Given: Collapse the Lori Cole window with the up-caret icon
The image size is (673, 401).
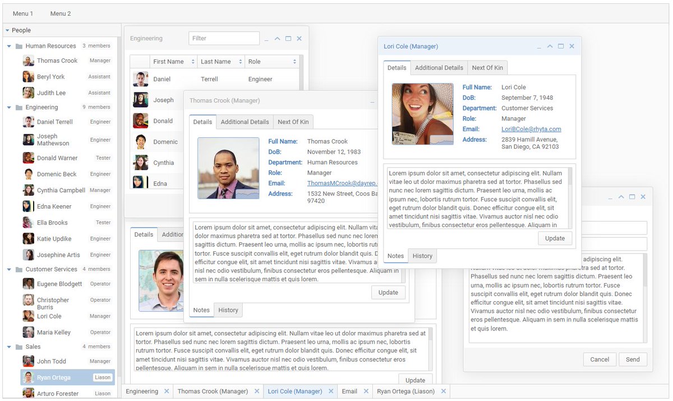Looking at the screenshot, I should pyautogui.click(x=550, y=47).
